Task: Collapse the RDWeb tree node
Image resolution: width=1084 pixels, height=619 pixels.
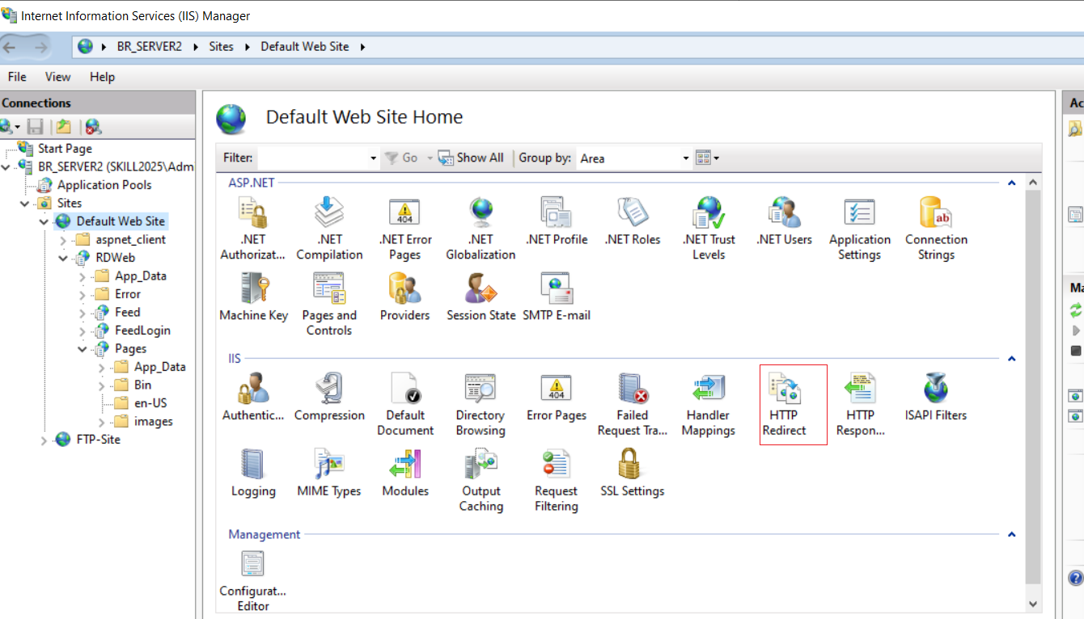Action: (63, 259)
